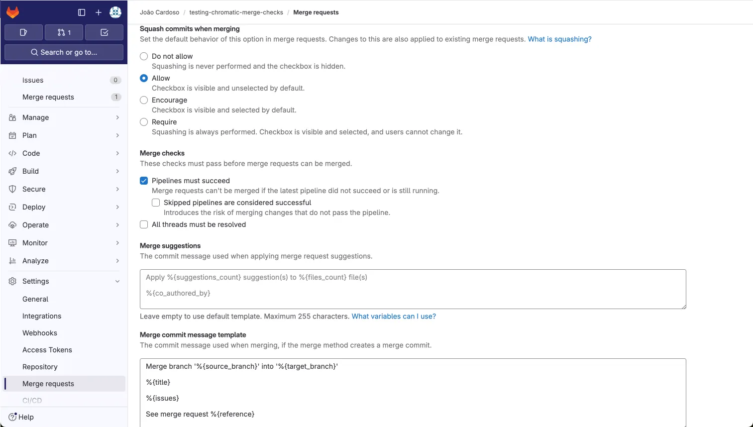Click the What variables can I use? link
753x427 pixels.
click(394, 316)
